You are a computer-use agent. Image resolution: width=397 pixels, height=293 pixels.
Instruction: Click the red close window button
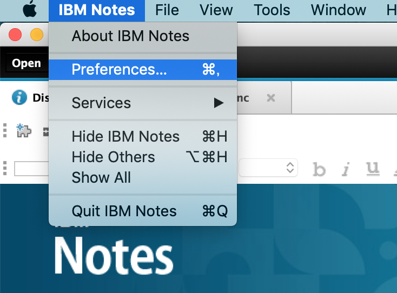15,35
